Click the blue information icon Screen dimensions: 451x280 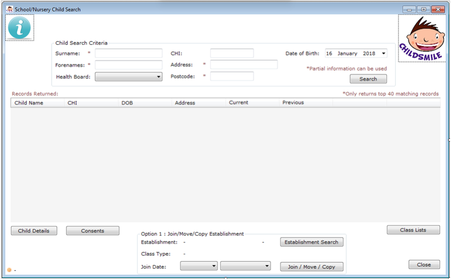(x=20, y=28)
